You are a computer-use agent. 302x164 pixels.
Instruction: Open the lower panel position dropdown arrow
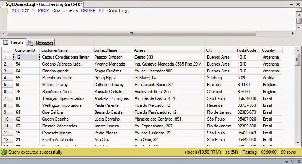click(286, 162)
